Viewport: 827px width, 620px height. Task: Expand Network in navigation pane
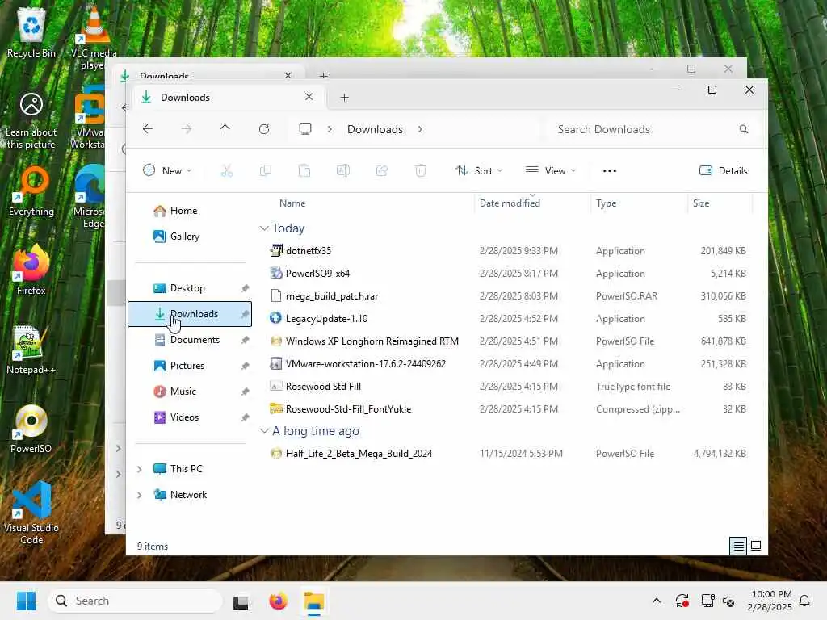(139, 495)
